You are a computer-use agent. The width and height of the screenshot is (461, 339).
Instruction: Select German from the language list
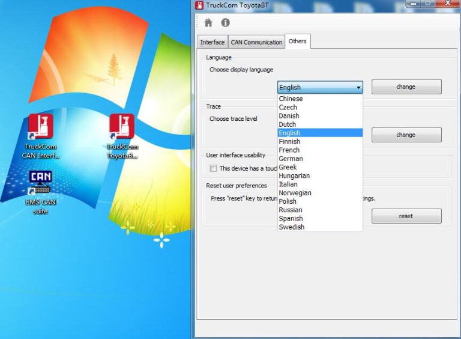click(x=320, y=158)
